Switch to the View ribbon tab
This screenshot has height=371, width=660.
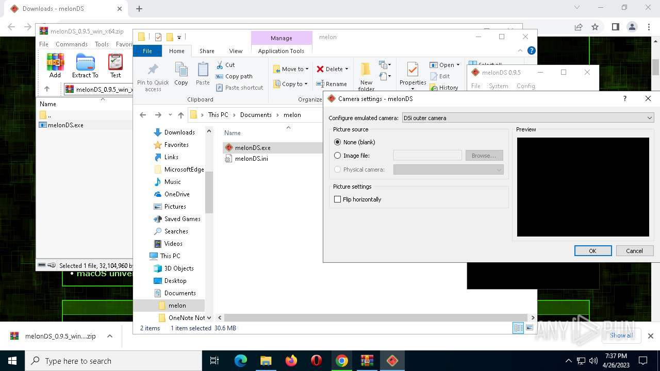pos(236,51)
